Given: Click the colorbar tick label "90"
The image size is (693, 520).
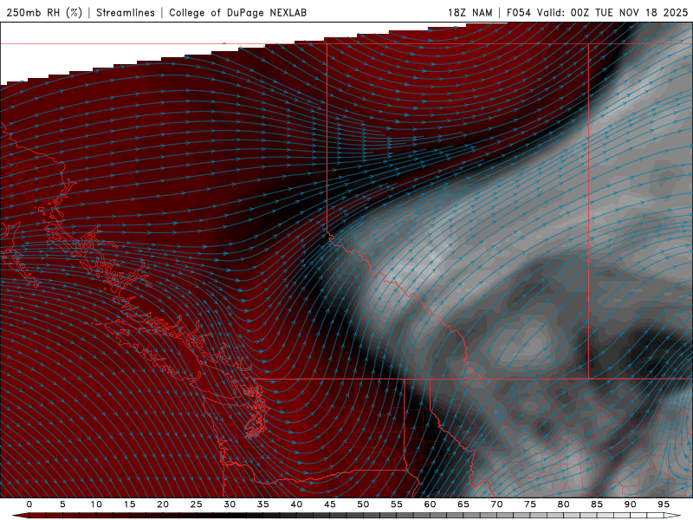Looking at the screenshot, I should pyautogui.click(x=630, y=504).
